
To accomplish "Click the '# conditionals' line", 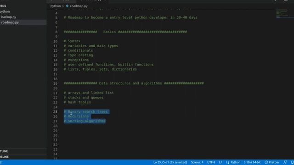I will [x=78, y=50].
